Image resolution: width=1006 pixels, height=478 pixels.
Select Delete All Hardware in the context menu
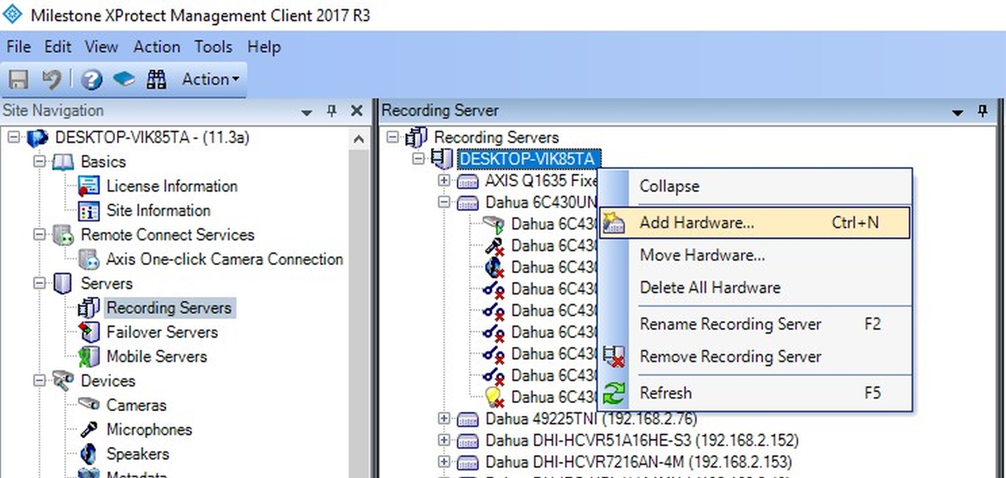(x=754, y=287)
